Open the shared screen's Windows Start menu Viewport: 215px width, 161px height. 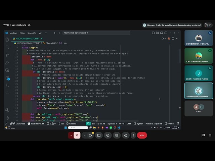click(x=66, y=127)
